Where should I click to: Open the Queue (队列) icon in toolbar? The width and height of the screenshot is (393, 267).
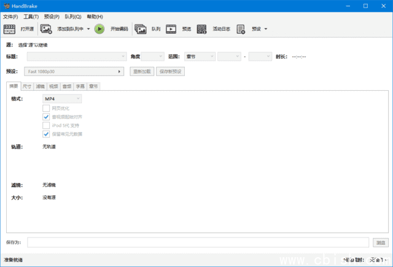click(141, 29)
